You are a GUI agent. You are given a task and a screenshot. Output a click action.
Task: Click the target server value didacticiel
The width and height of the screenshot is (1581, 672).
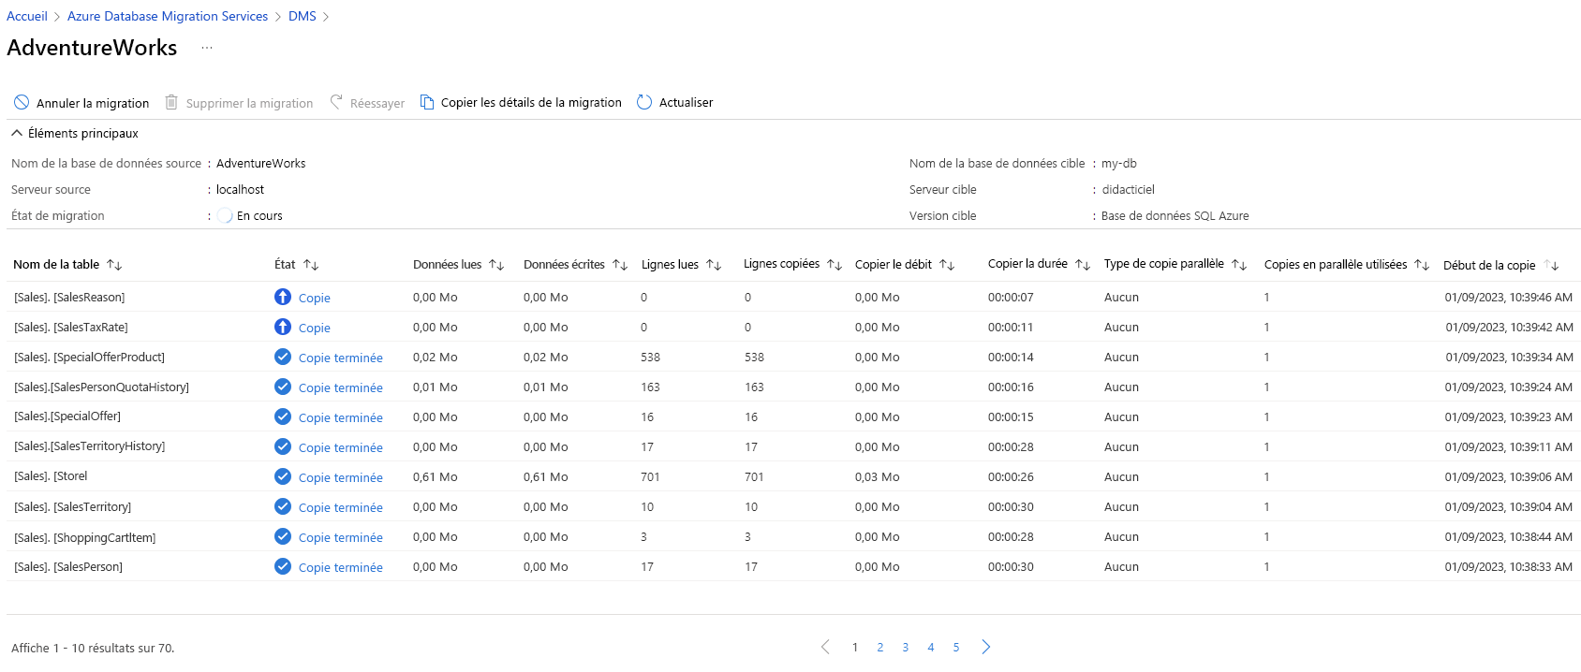point(1129,189)
